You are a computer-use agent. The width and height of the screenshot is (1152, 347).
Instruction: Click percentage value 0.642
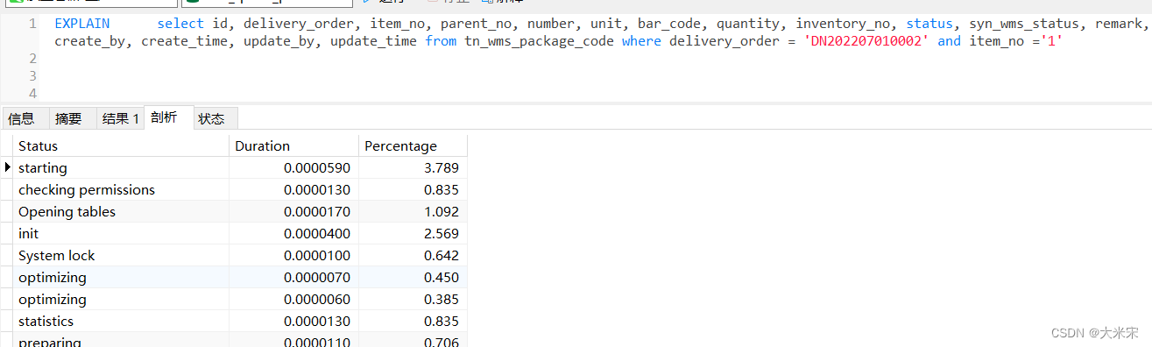(x=442, y=255)
